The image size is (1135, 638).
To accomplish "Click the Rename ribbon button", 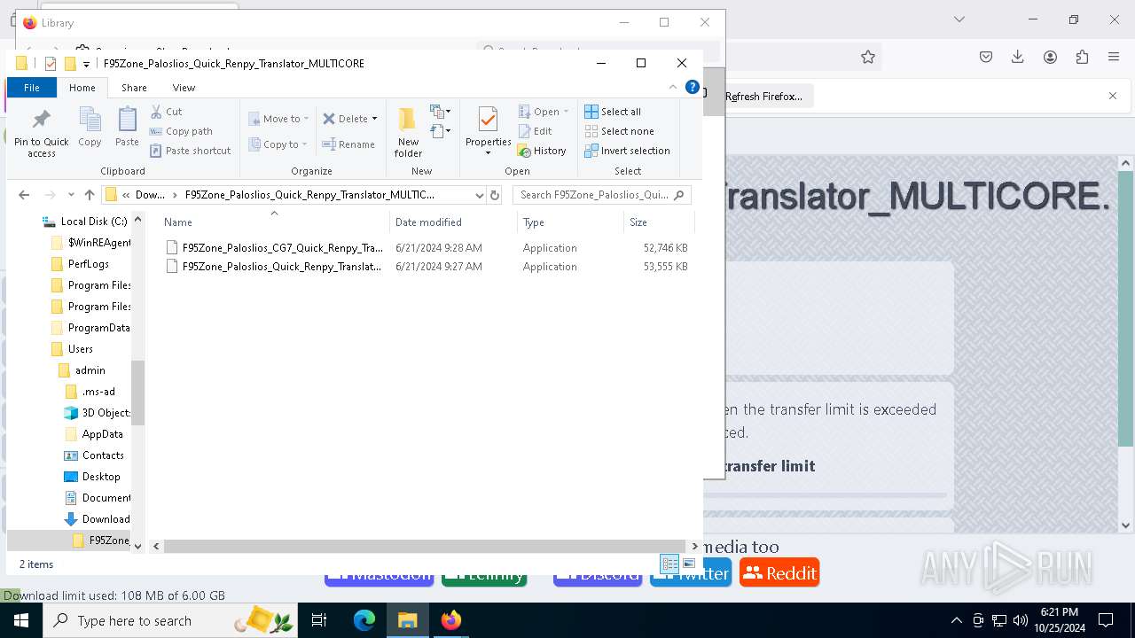I will (348, 144).
